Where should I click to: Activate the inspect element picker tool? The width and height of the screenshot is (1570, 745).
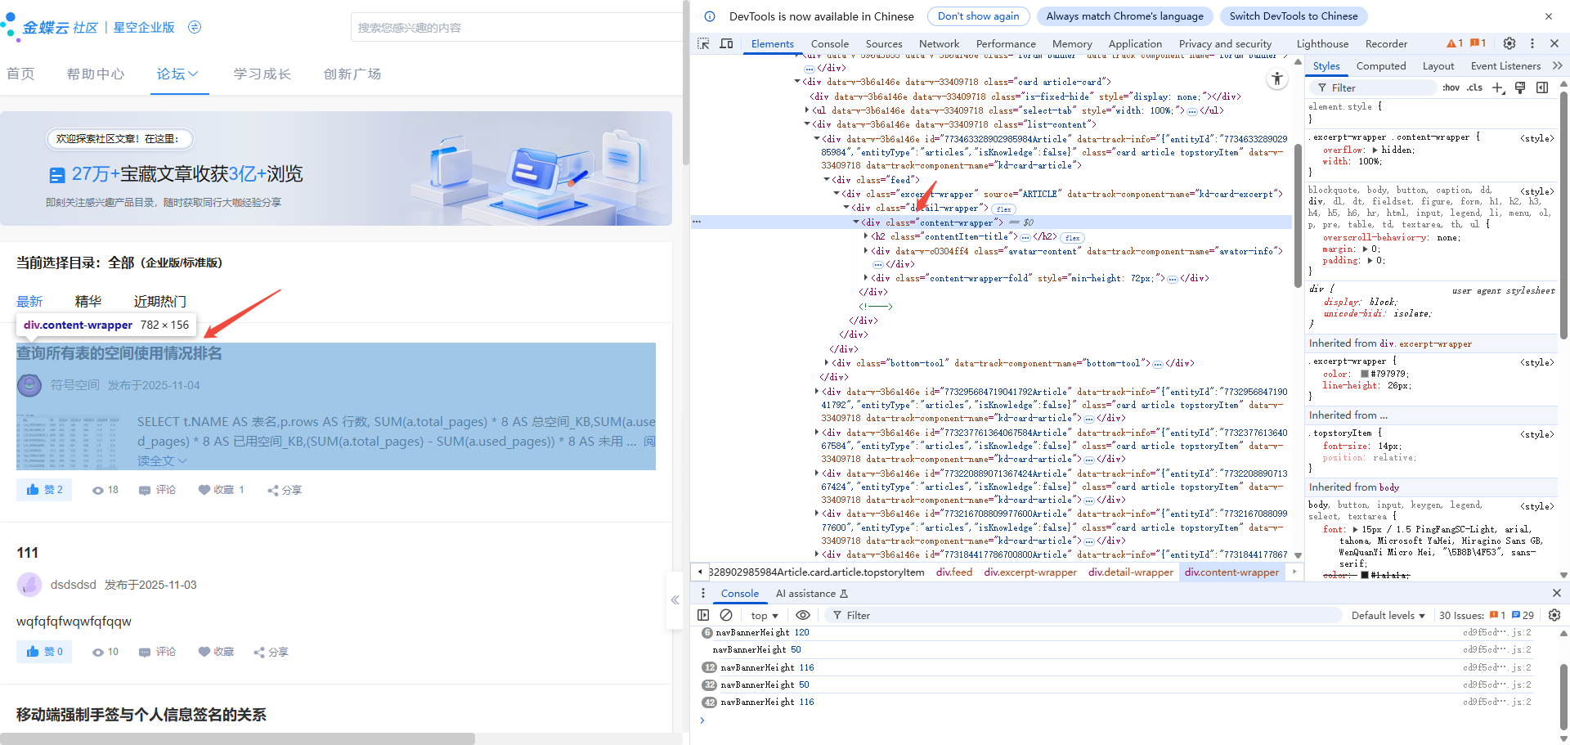pyautogui.click(x=703, y=43)
